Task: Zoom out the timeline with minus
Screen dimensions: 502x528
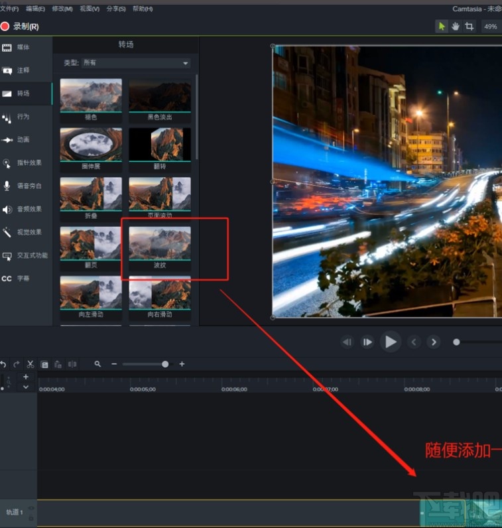Action: [114, 364]
